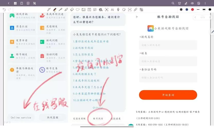This screenshot has height=128, width=214.
Task: Add a new page to the note
Action: [x=28, y=3]
